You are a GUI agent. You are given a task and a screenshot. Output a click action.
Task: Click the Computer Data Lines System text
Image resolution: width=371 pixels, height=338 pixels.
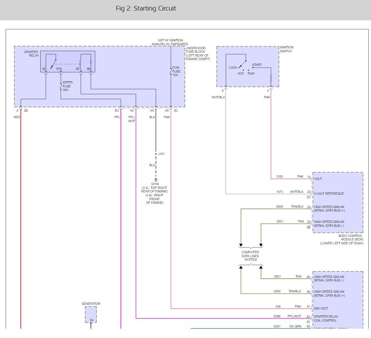pyautogui.click(x=250, y=256)
